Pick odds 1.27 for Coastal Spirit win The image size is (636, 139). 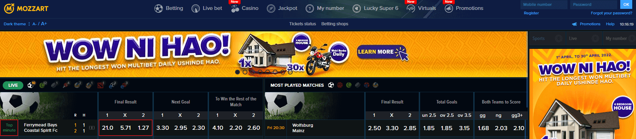coord(143,128)
